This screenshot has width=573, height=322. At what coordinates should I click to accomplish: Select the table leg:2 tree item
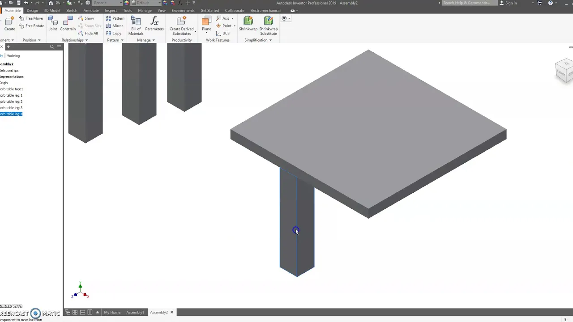coord(11,102)
